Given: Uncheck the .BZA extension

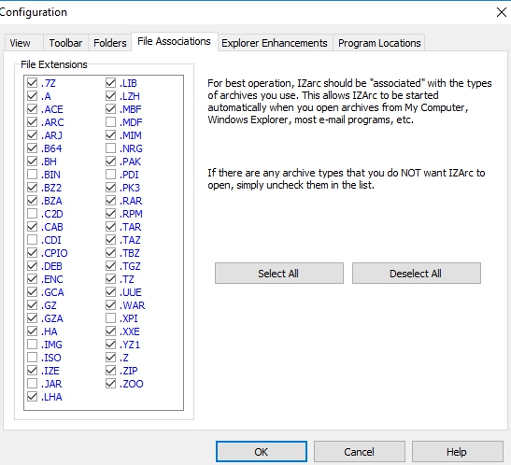Looking at the screenshot, I should tap(33, 201).
